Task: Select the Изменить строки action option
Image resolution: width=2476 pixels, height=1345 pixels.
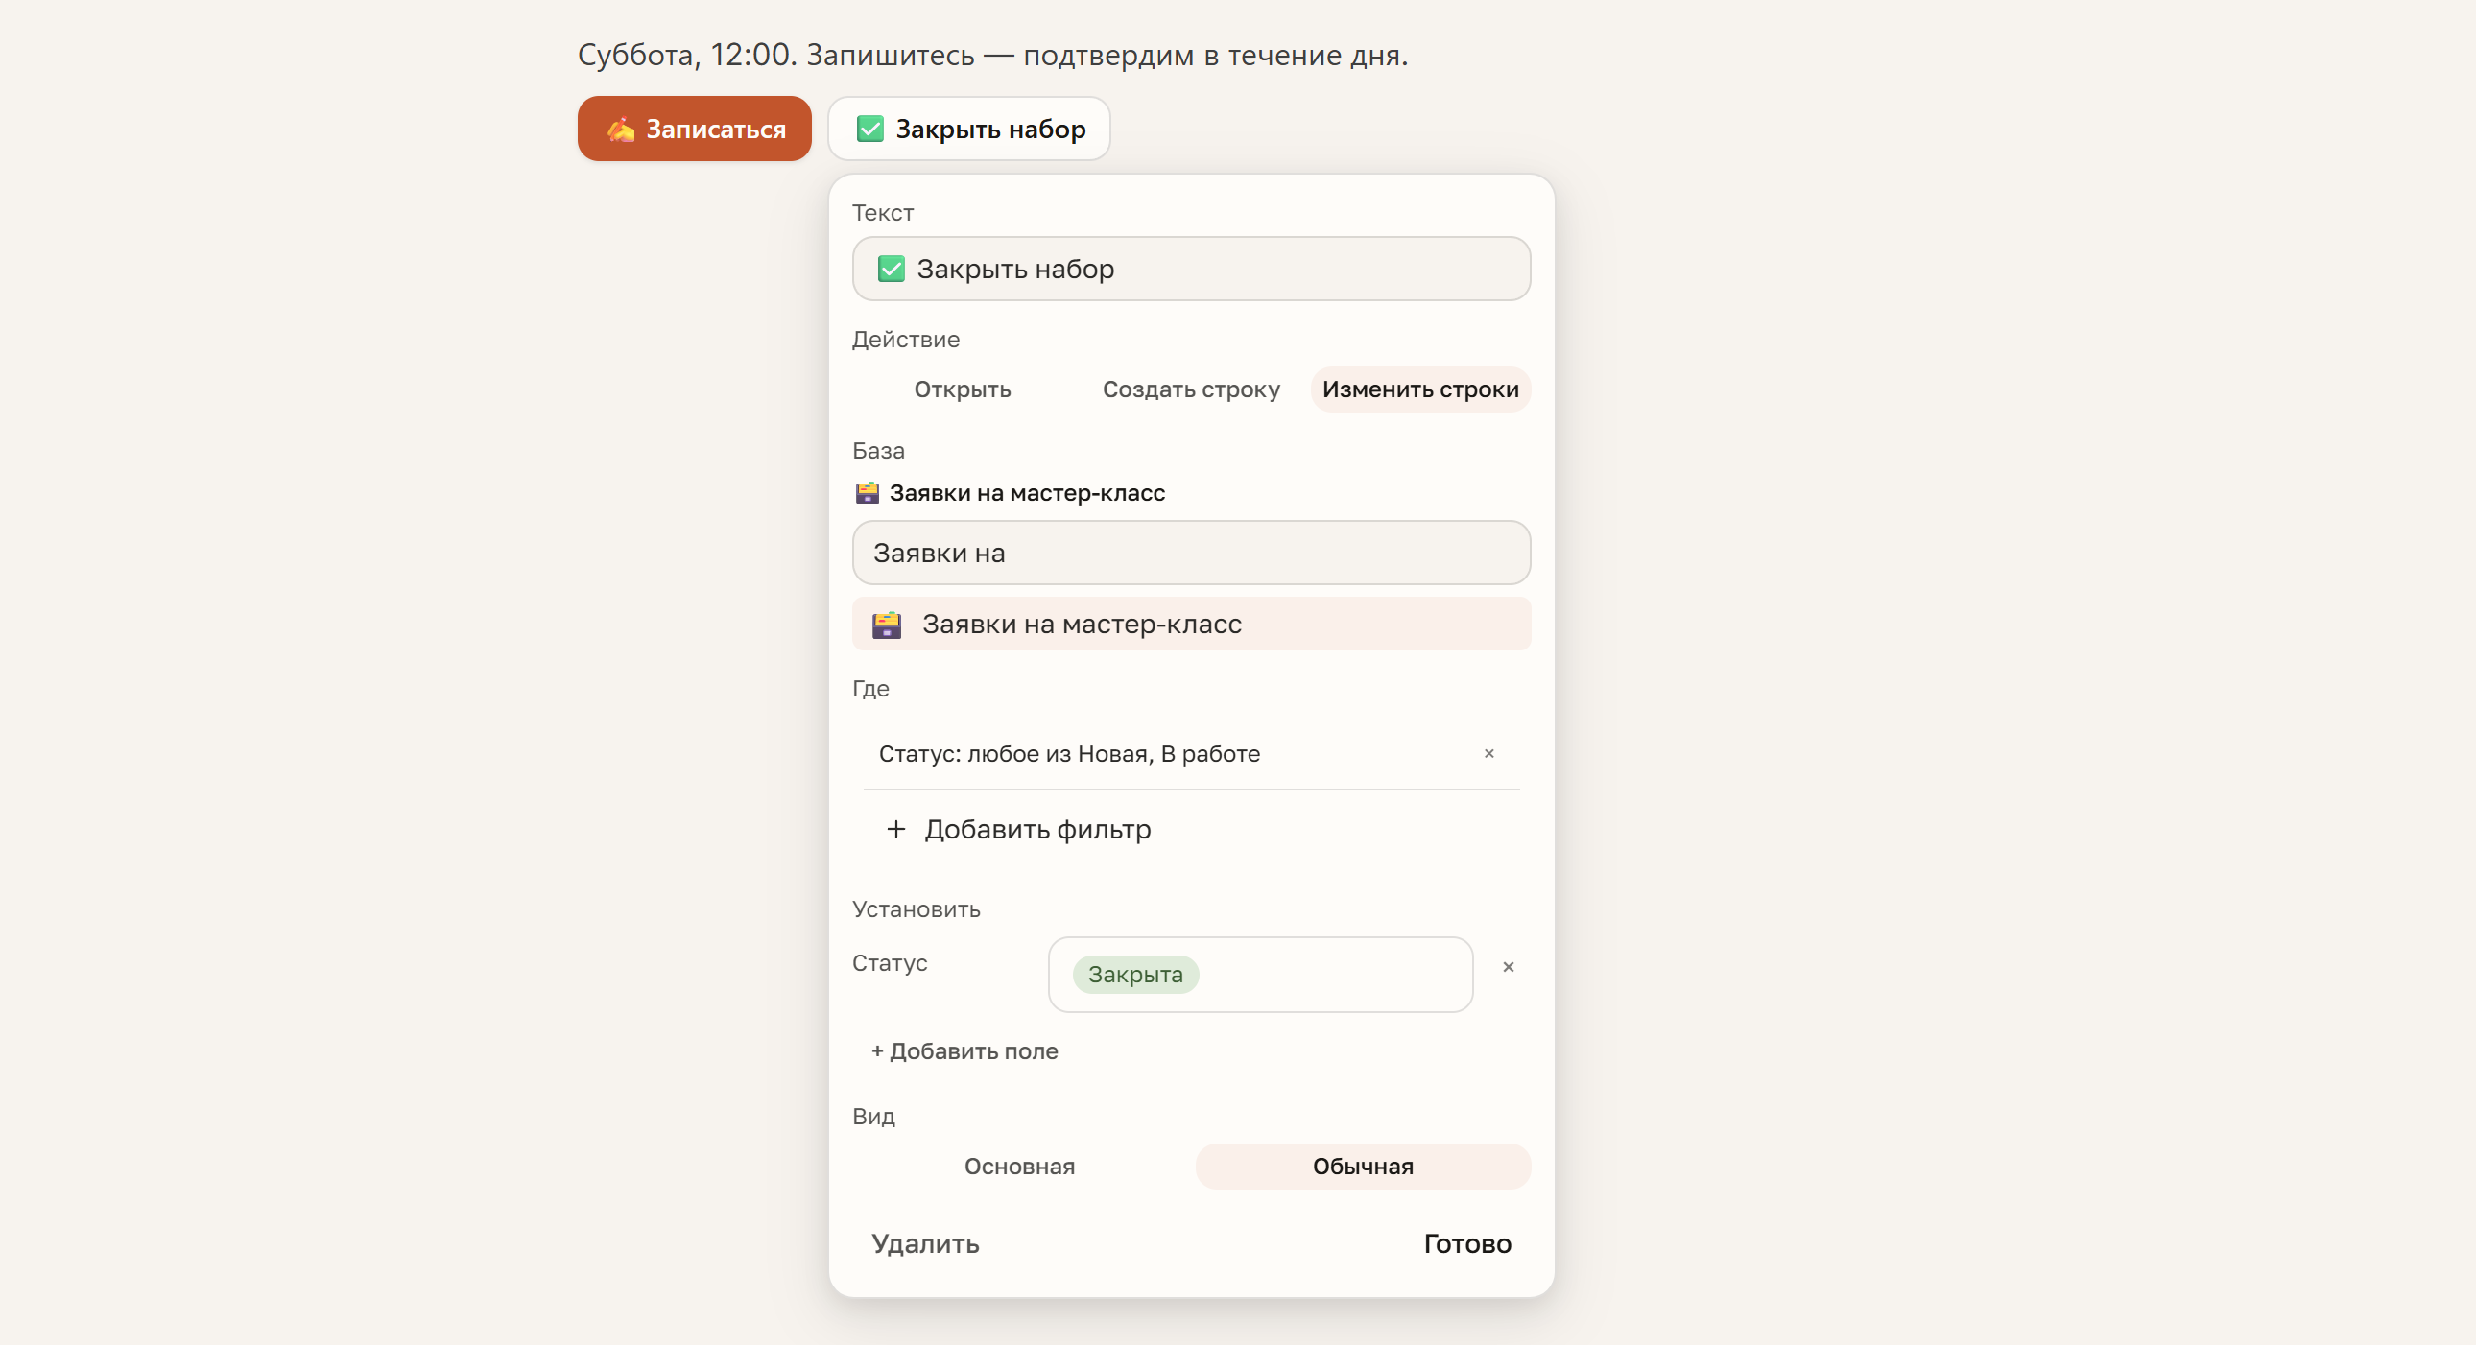Action: [1420, 389]
